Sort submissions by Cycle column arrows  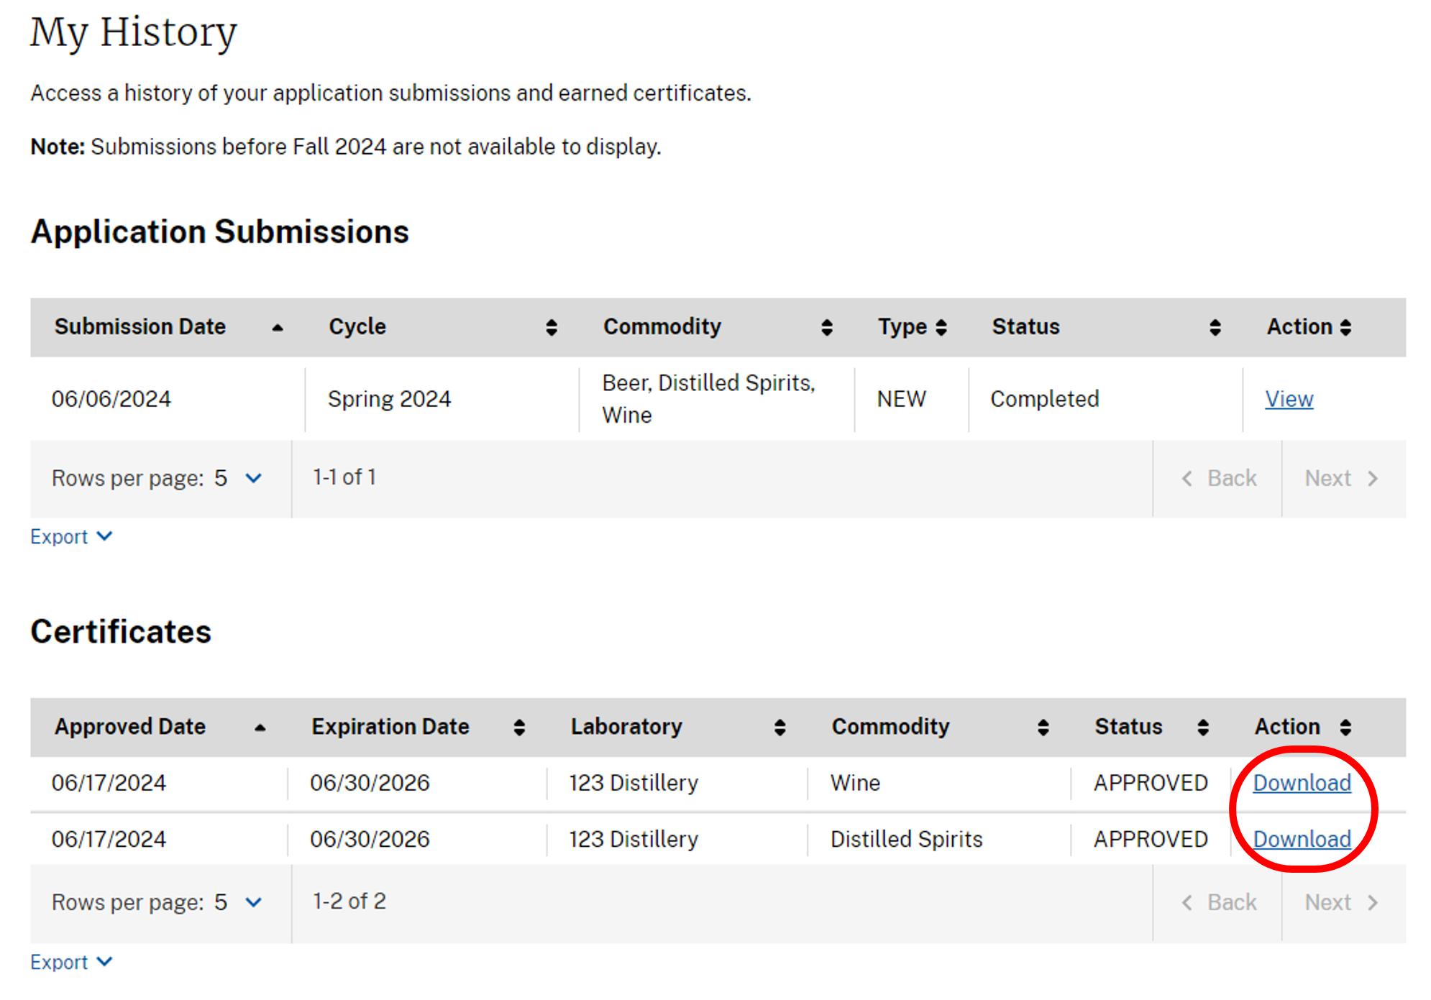[x=552, y=328]
